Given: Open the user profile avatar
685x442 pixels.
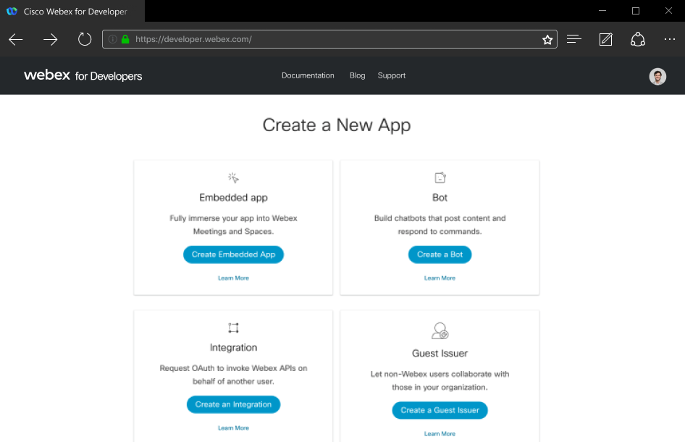Looking at the screenshot, I should pos(657,77).
